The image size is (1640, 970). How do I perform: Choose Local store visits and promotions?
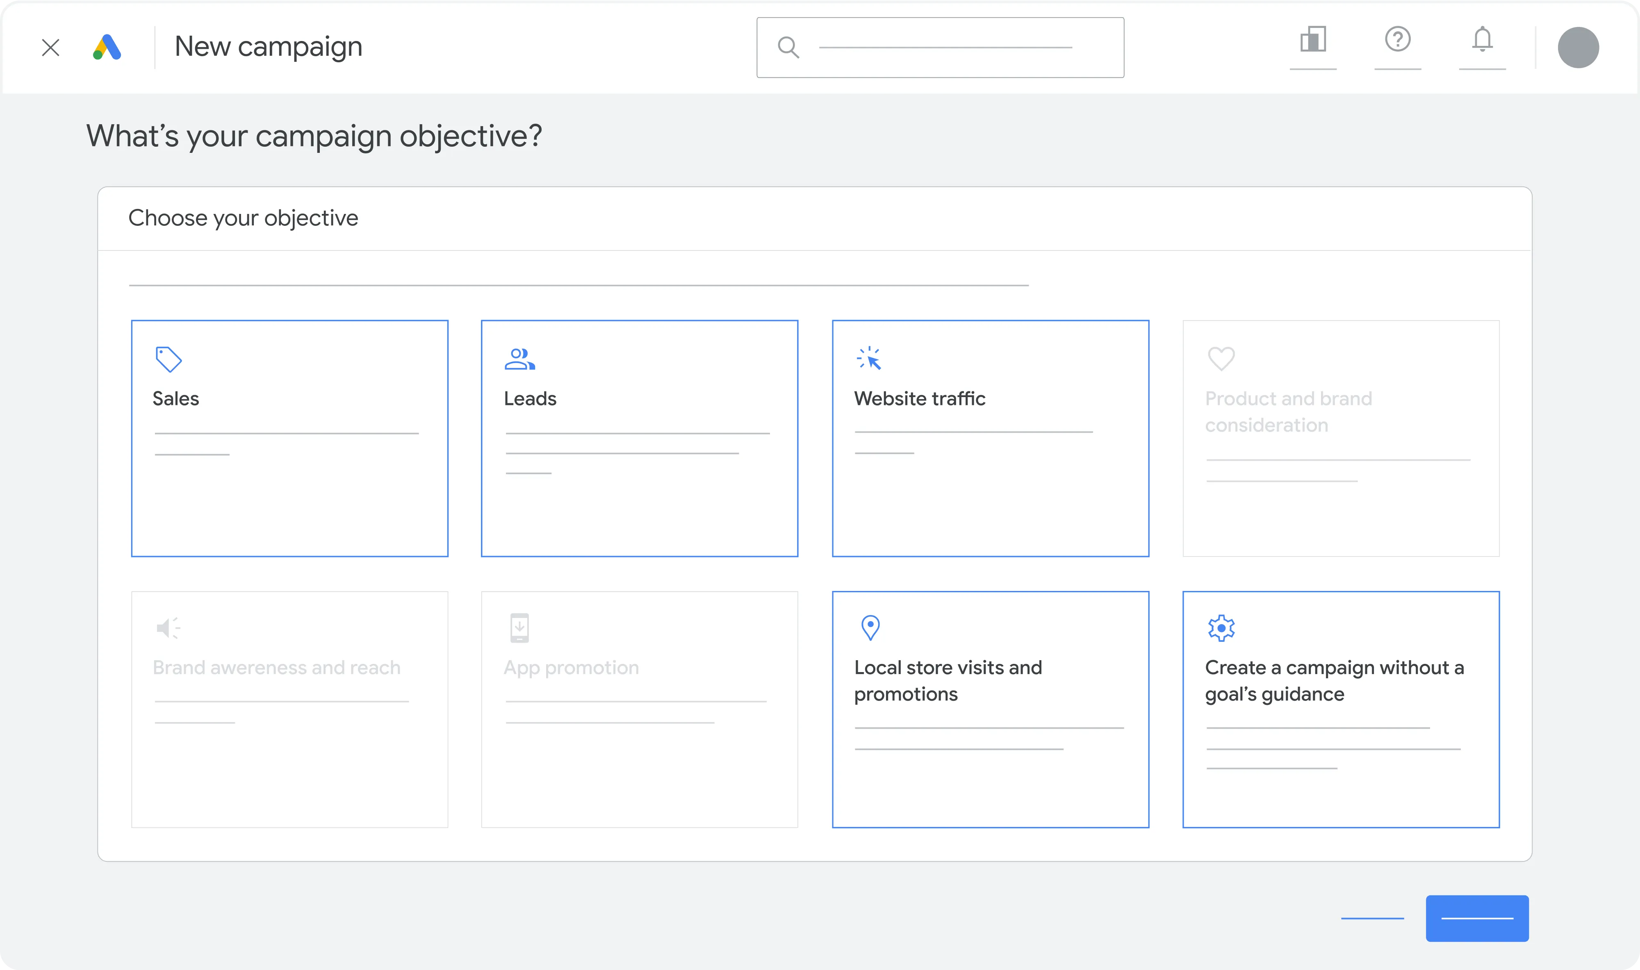990,709
